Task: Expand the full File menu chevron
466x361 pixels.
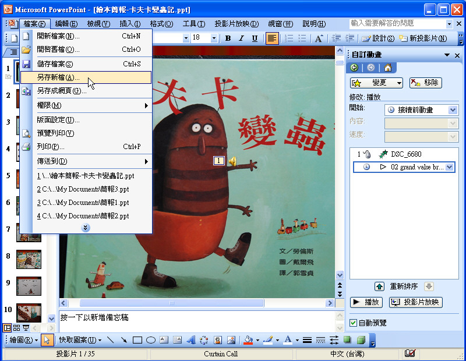Action: pos(85,228)
